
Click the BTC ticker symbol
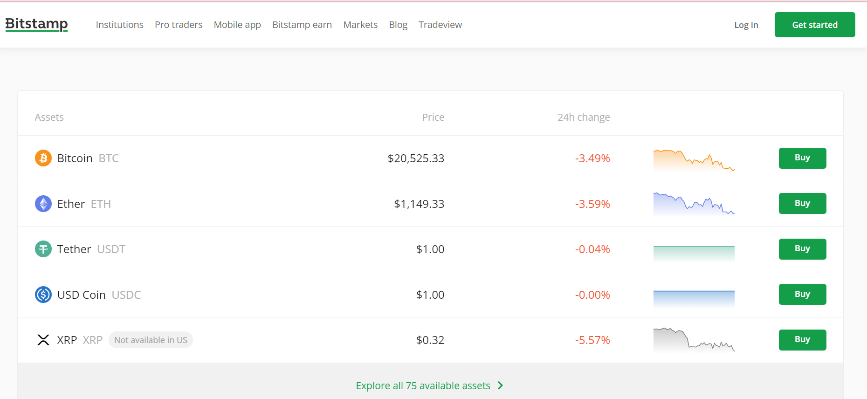coord(109,158)
